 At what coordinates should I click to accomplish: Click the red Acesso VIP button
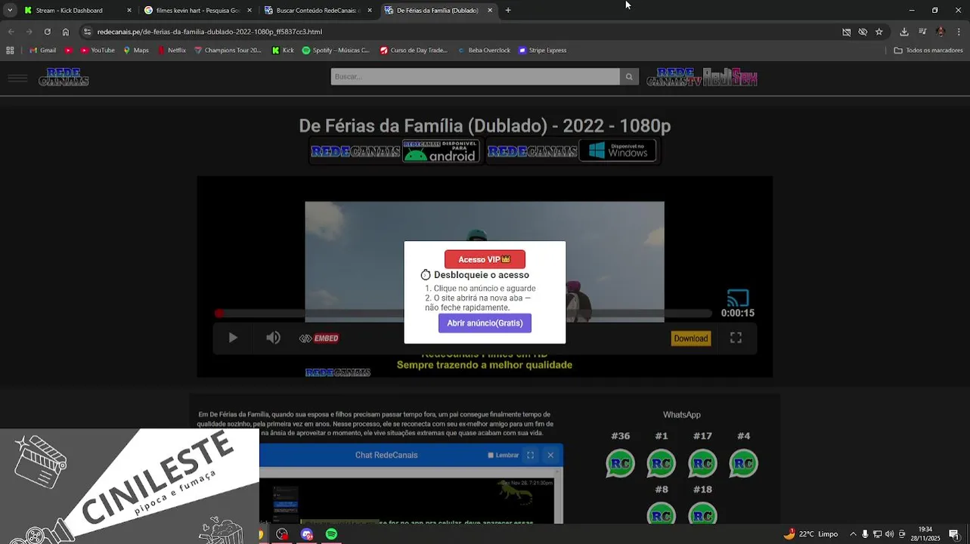[x=485, y=259]
